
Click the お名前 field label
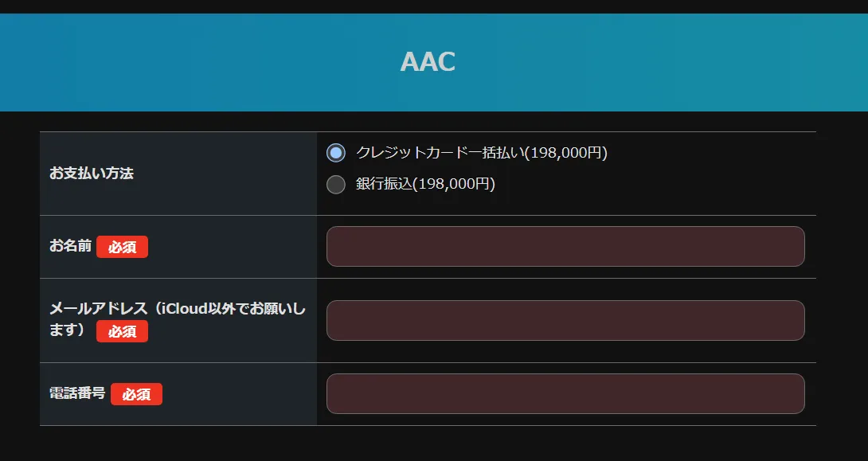[x=70, y=246]
